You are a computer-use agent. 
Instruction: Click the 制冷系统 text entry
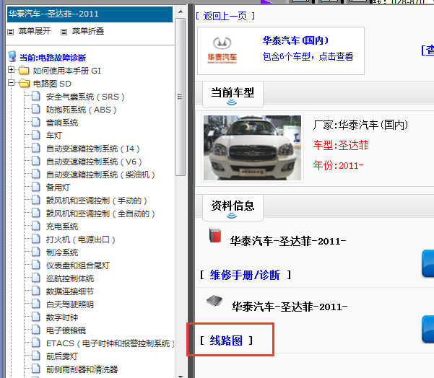coord(62,252)
